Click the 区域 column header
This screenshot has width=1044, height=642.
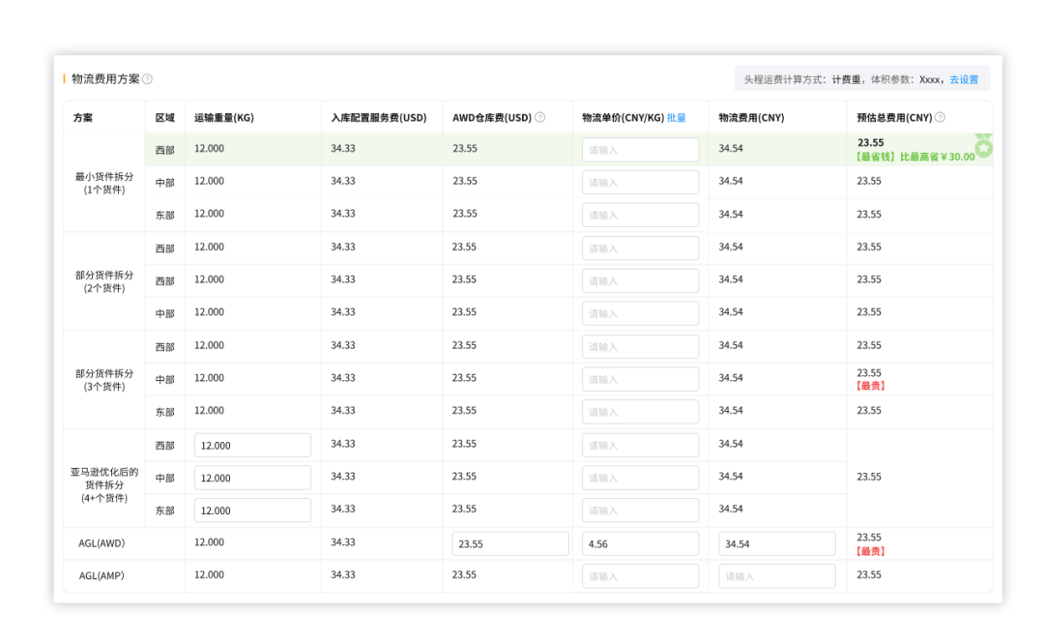(x=165, y=118)
